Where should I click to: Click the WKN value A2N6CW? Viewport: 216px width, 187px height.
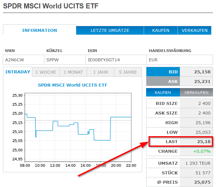pyautogui.click(x=15, y=60)
